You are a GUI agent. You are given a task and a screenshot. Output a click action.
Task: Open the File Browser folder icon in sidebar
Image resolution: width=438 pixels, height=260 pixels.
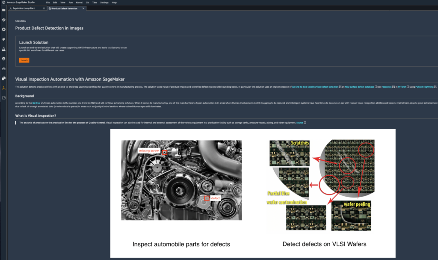3,10
